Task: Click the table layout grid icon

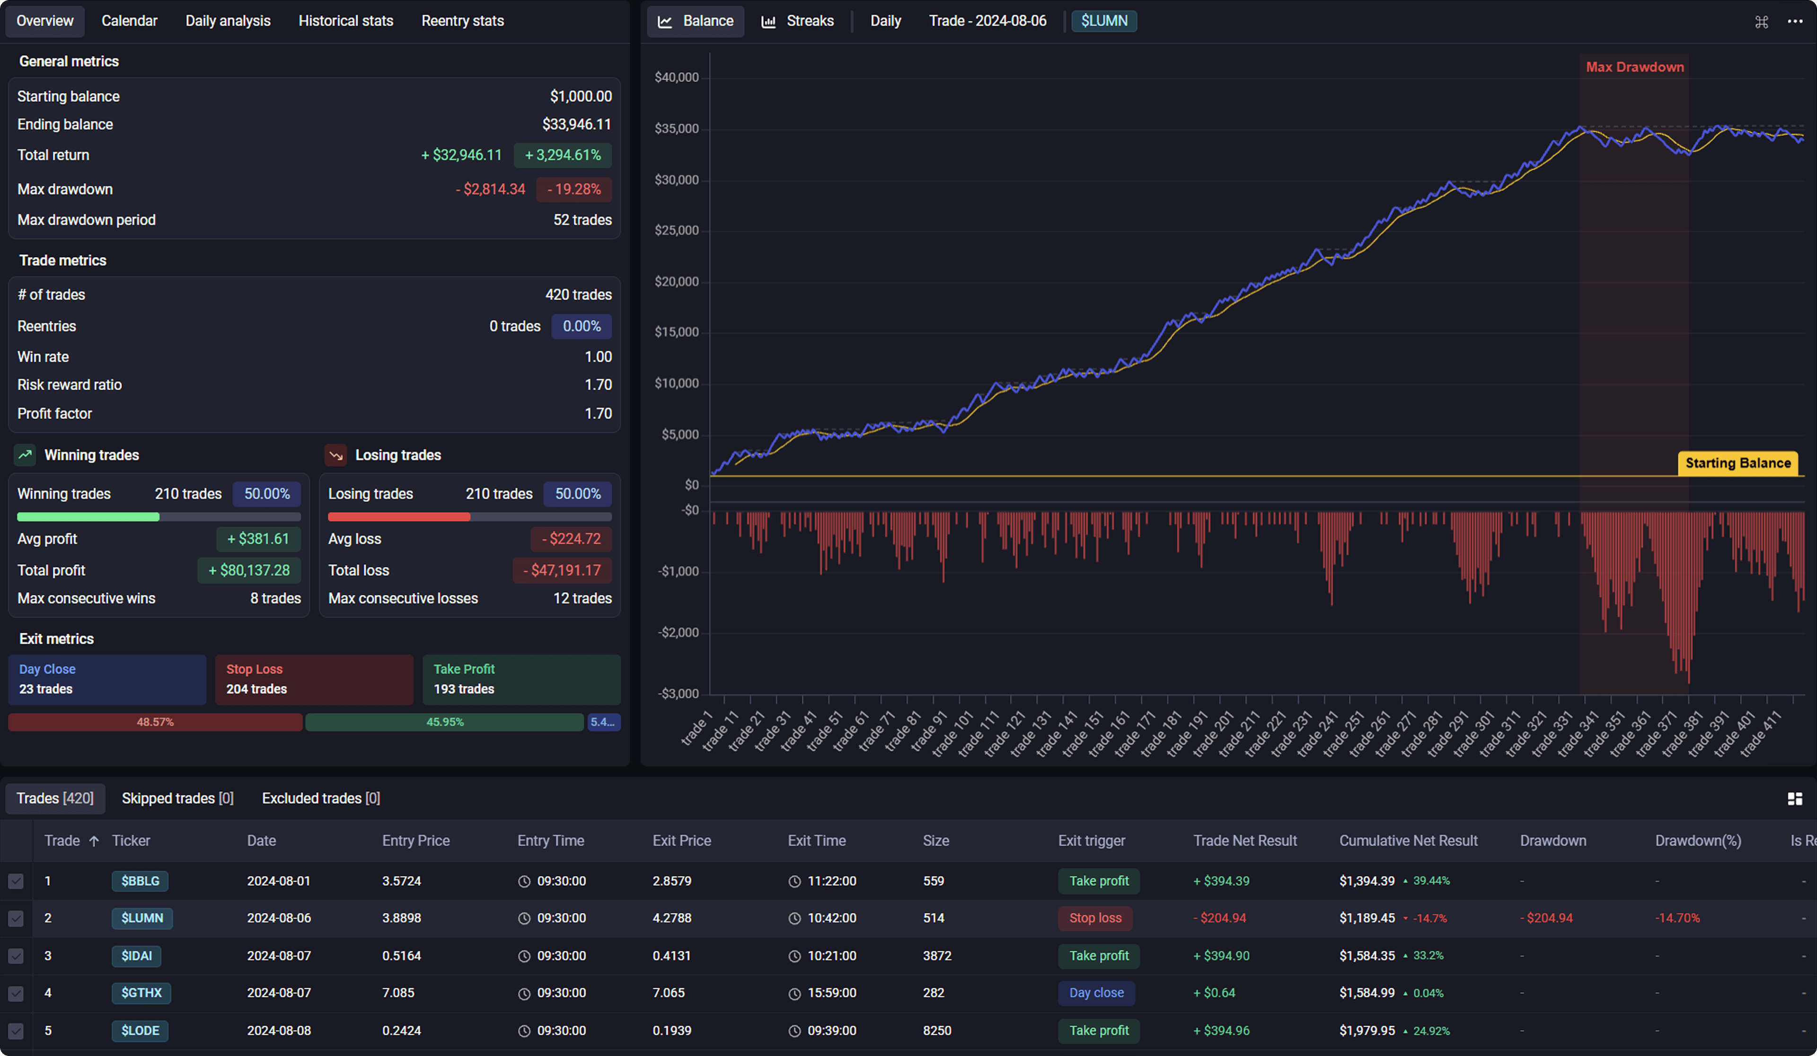Action: (1795, 799)
